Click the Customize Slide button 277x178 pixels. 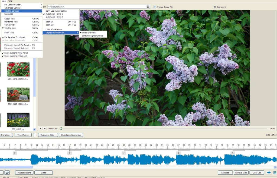pos(47,135)
